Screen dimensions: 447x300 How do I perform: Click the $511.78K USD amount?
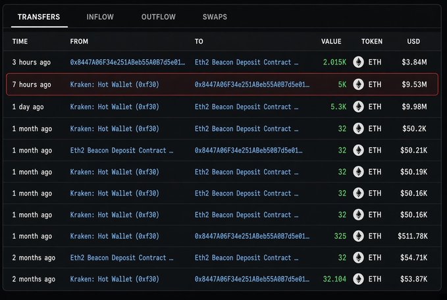point(413,236)
